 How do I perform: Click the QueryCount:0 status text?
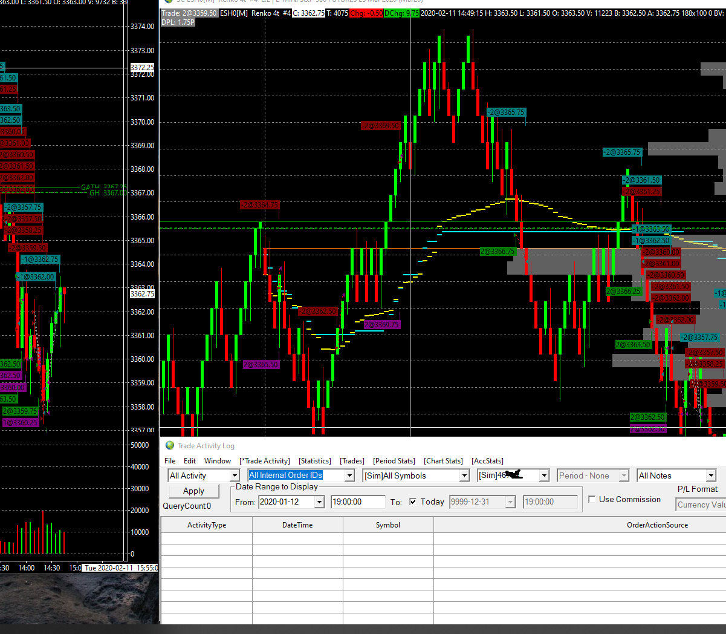[x=187, y=506]
